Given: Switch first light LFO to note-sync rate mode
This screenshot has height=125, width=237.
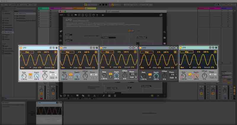Looking at the screenshot, I should pos(31,77).
